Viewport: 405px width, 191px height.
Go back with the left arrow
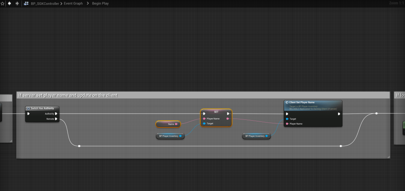point(9,4)
